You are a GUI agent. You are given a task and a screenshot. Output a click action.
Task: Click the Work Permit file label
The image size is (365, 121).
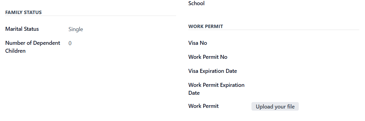[204, 106]
